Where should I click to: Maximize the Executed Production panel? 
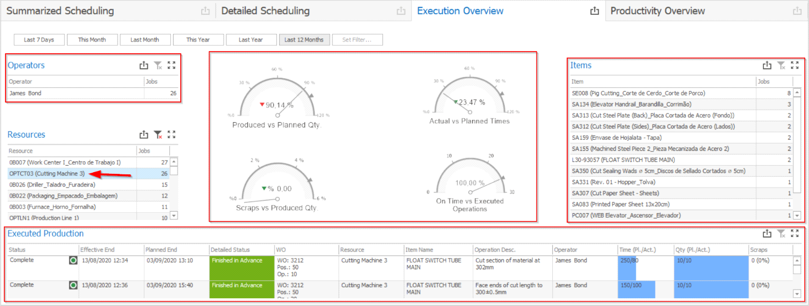[795, 234]
